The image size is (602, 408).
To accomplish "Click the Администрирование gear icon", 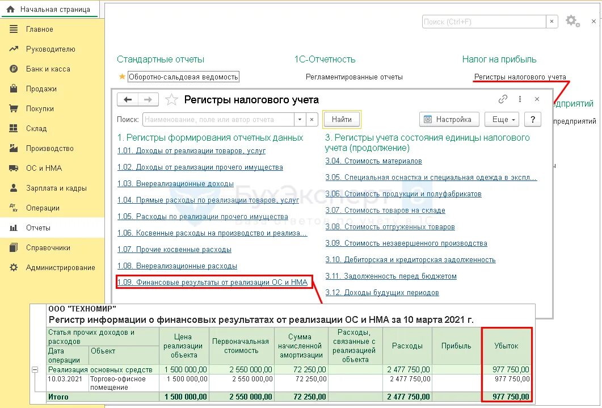I will 14,267.
